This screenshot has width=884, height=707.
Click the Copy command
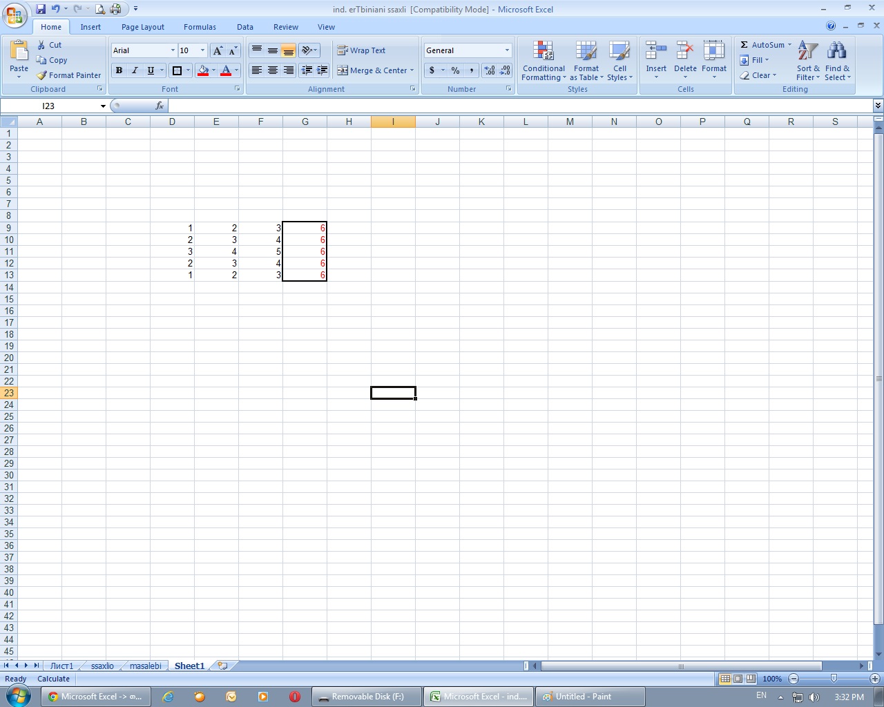pos(52,60)
